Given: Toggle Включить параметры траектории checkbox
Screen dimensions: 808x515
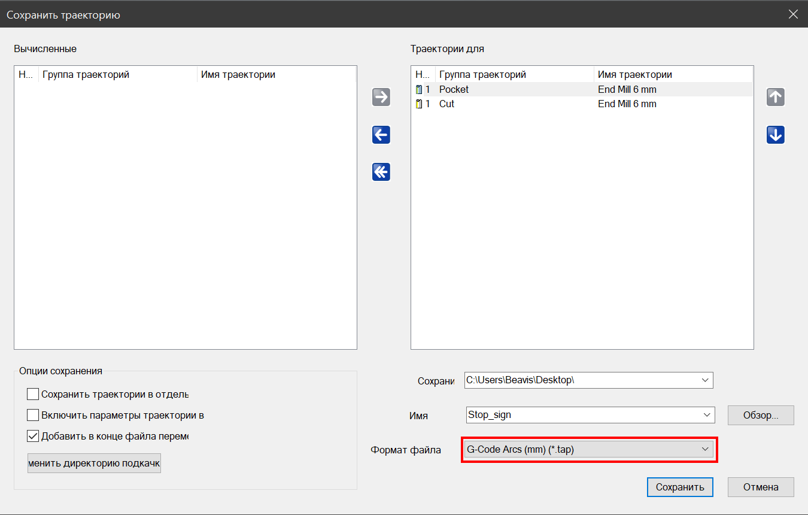Looking at the screenshot, I should pyautogui.click(x=33, y=415).
